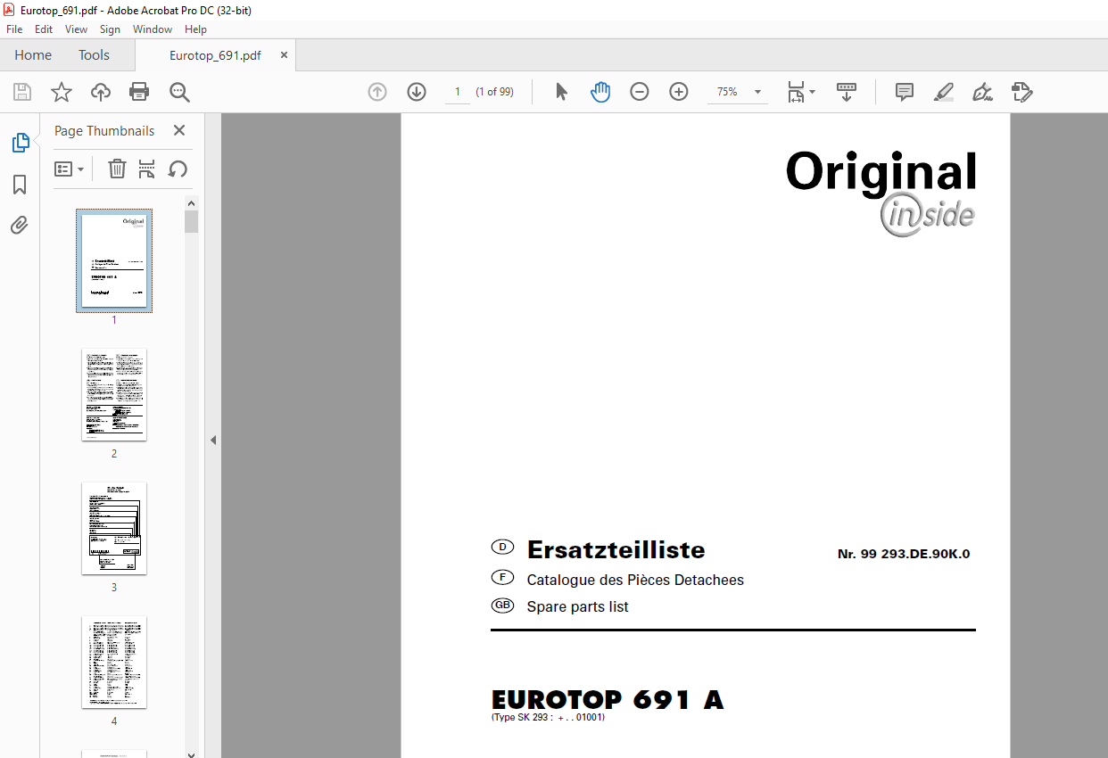1108x758 pixels.
Task: Zoom in with the plus icon
Action: pyautogui.click(x=679, y=92)
